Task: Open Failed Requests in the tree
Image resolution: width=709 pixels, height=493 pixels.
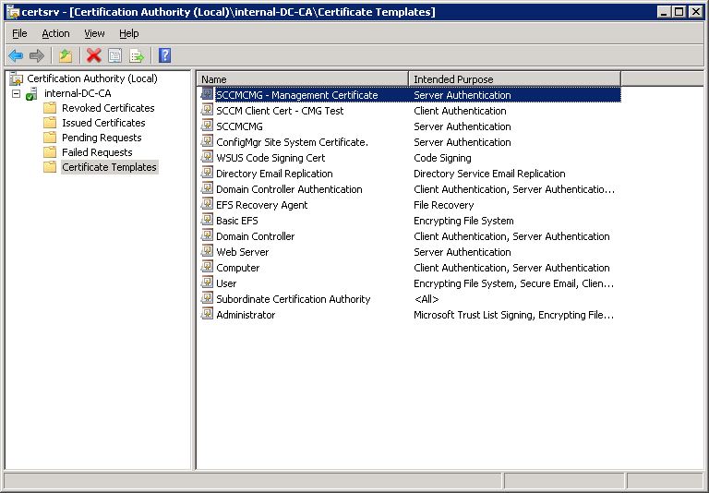Action: coord(97,152)
